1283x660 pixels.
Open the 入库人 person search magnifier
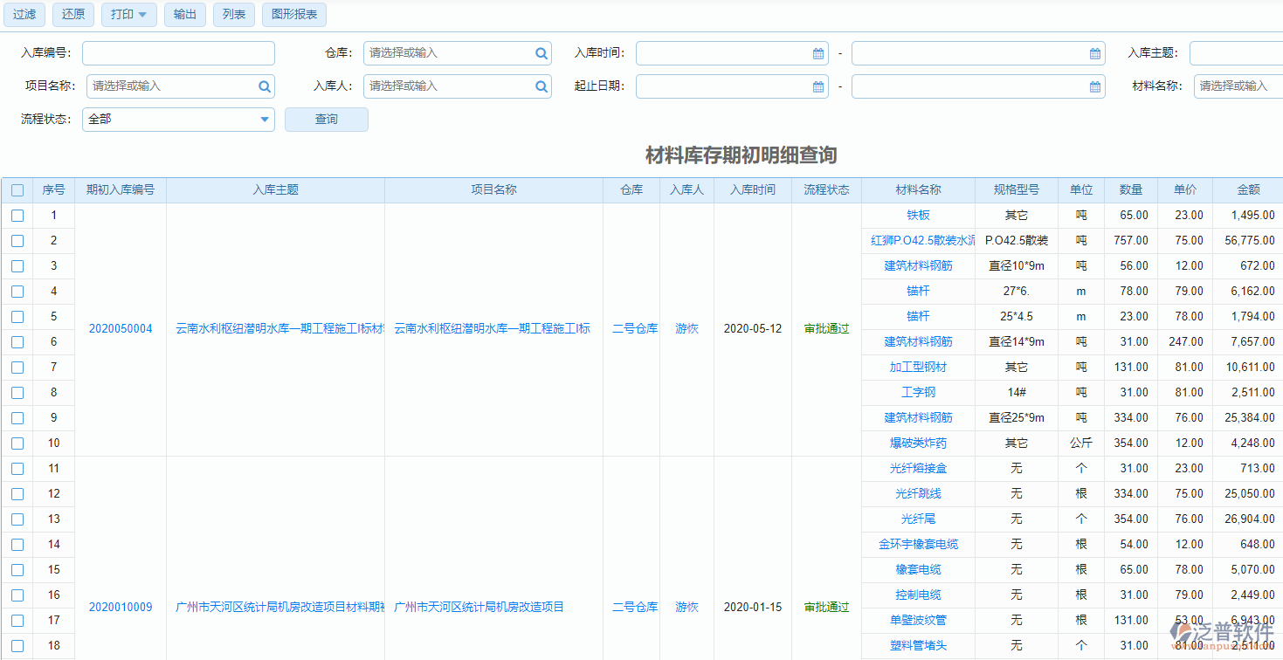[541, 86]
